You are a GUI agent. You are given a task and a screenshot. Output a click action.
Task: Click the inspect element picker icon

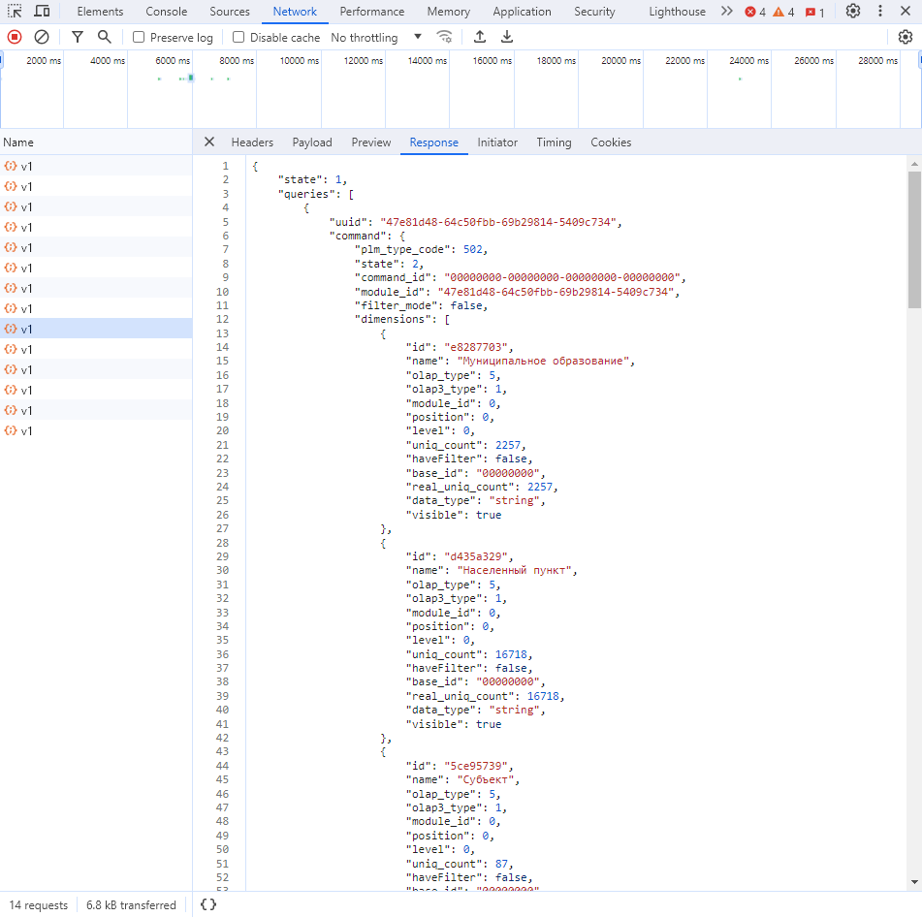point(16,12)
